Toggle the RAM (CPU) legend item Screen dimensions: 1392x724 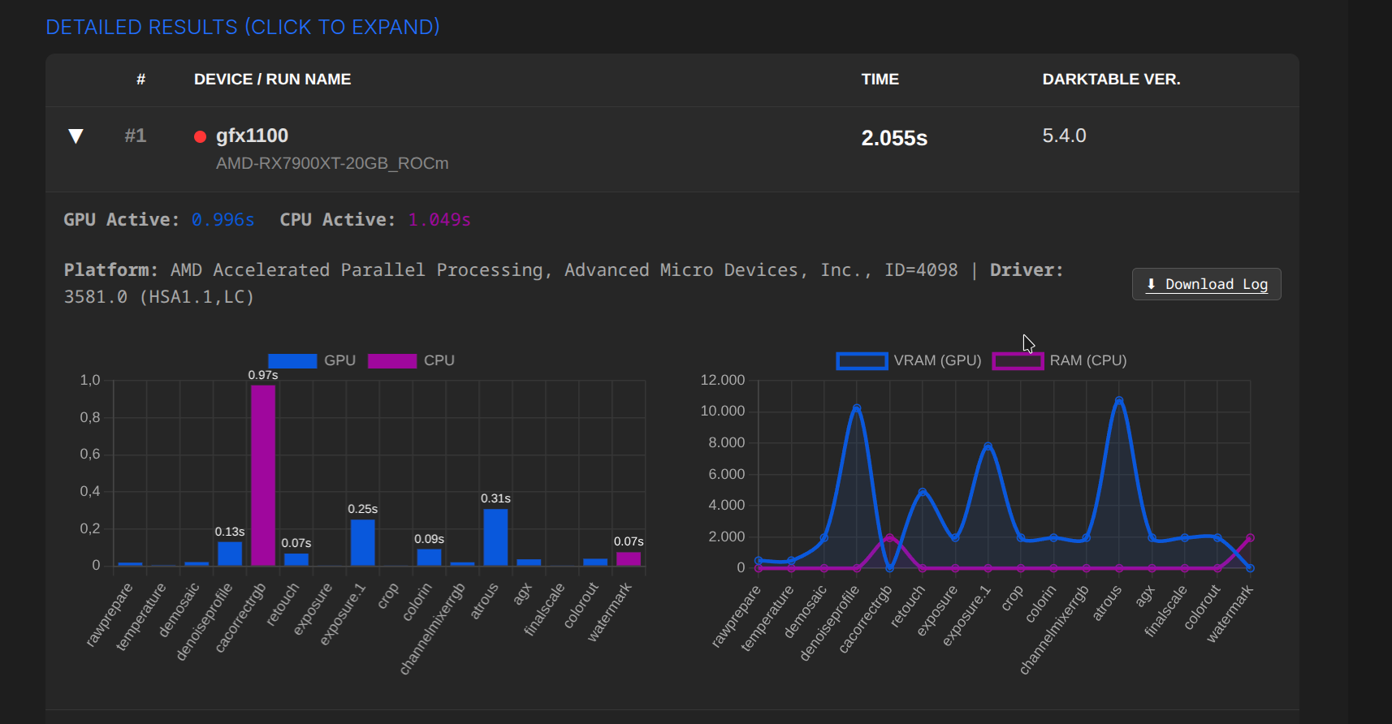click(1060, 360)
